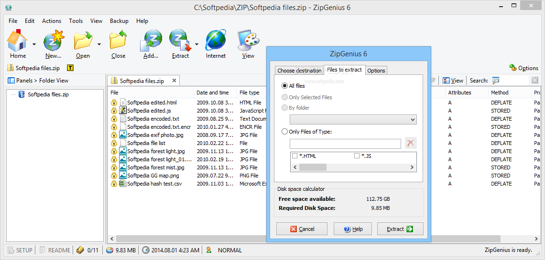Click the dialog's Help button
545x260 pixels.
pos(353,229)
